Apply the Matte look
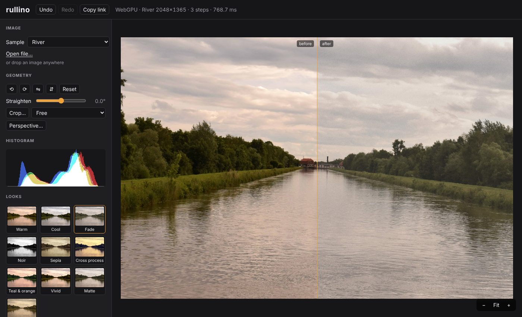Viewport: 522px width, 317px height. pos(89,281)
